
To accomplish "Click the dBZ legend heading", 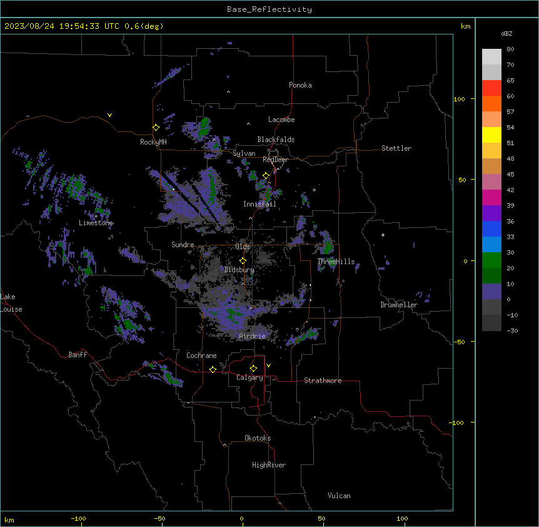I will click(x=506, y=33).
